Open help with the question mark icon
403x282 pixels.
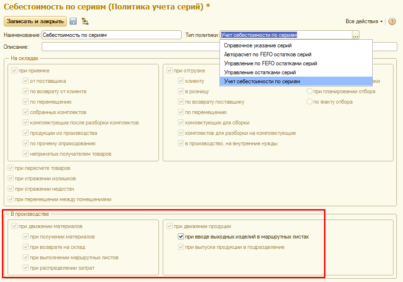coord(392,21)
